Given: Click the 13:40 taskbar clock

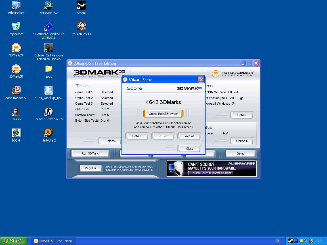Looking at the screenshot, I should coord(319,241).
